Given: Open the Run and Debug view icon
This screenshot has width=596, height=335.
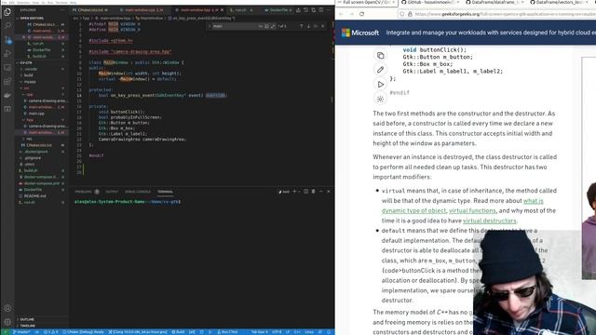Looking at the screenshot, I should [7, 54].
